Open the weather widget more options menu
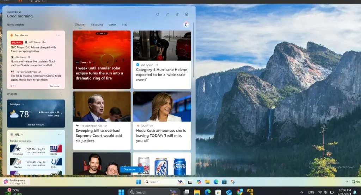The width and height of the screenshot is (361, 195). click(59, 104)
